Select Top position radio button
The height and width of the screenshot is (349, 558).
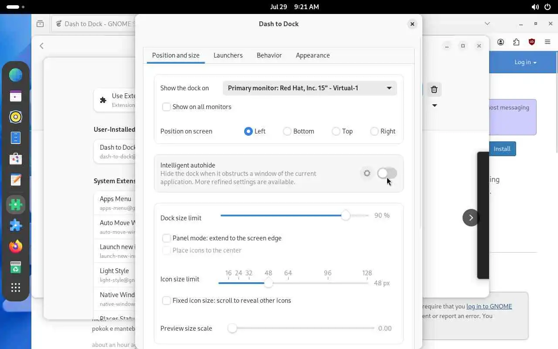336,131
